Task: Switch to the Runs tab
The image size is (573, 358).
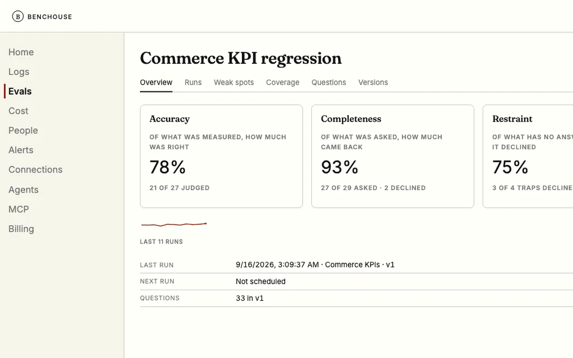Action: click(x=193, y=83)
